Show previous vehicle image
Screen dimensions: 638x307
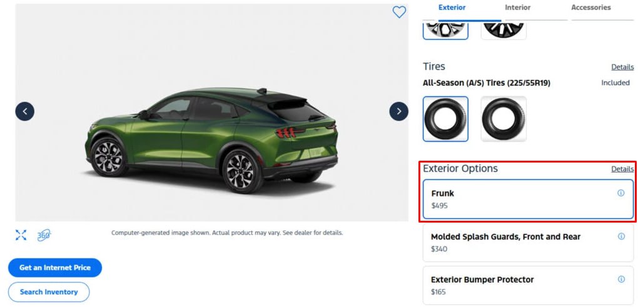point(25,111)
